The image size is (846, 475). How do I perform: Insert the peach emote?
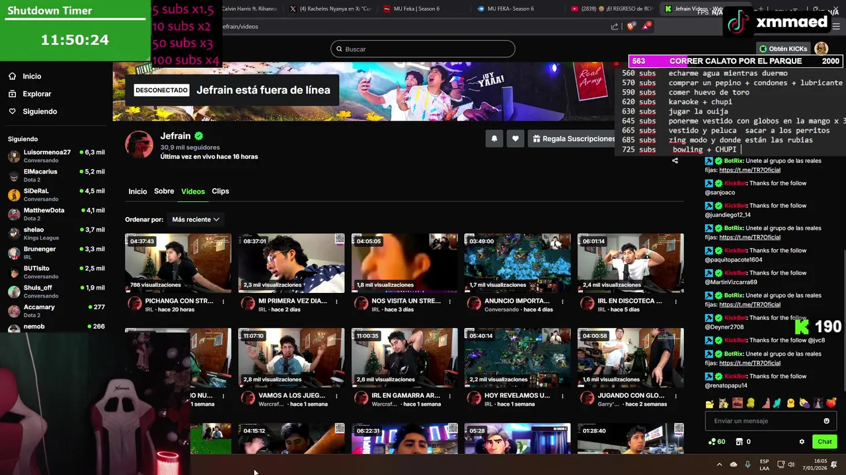click(831, 403)
